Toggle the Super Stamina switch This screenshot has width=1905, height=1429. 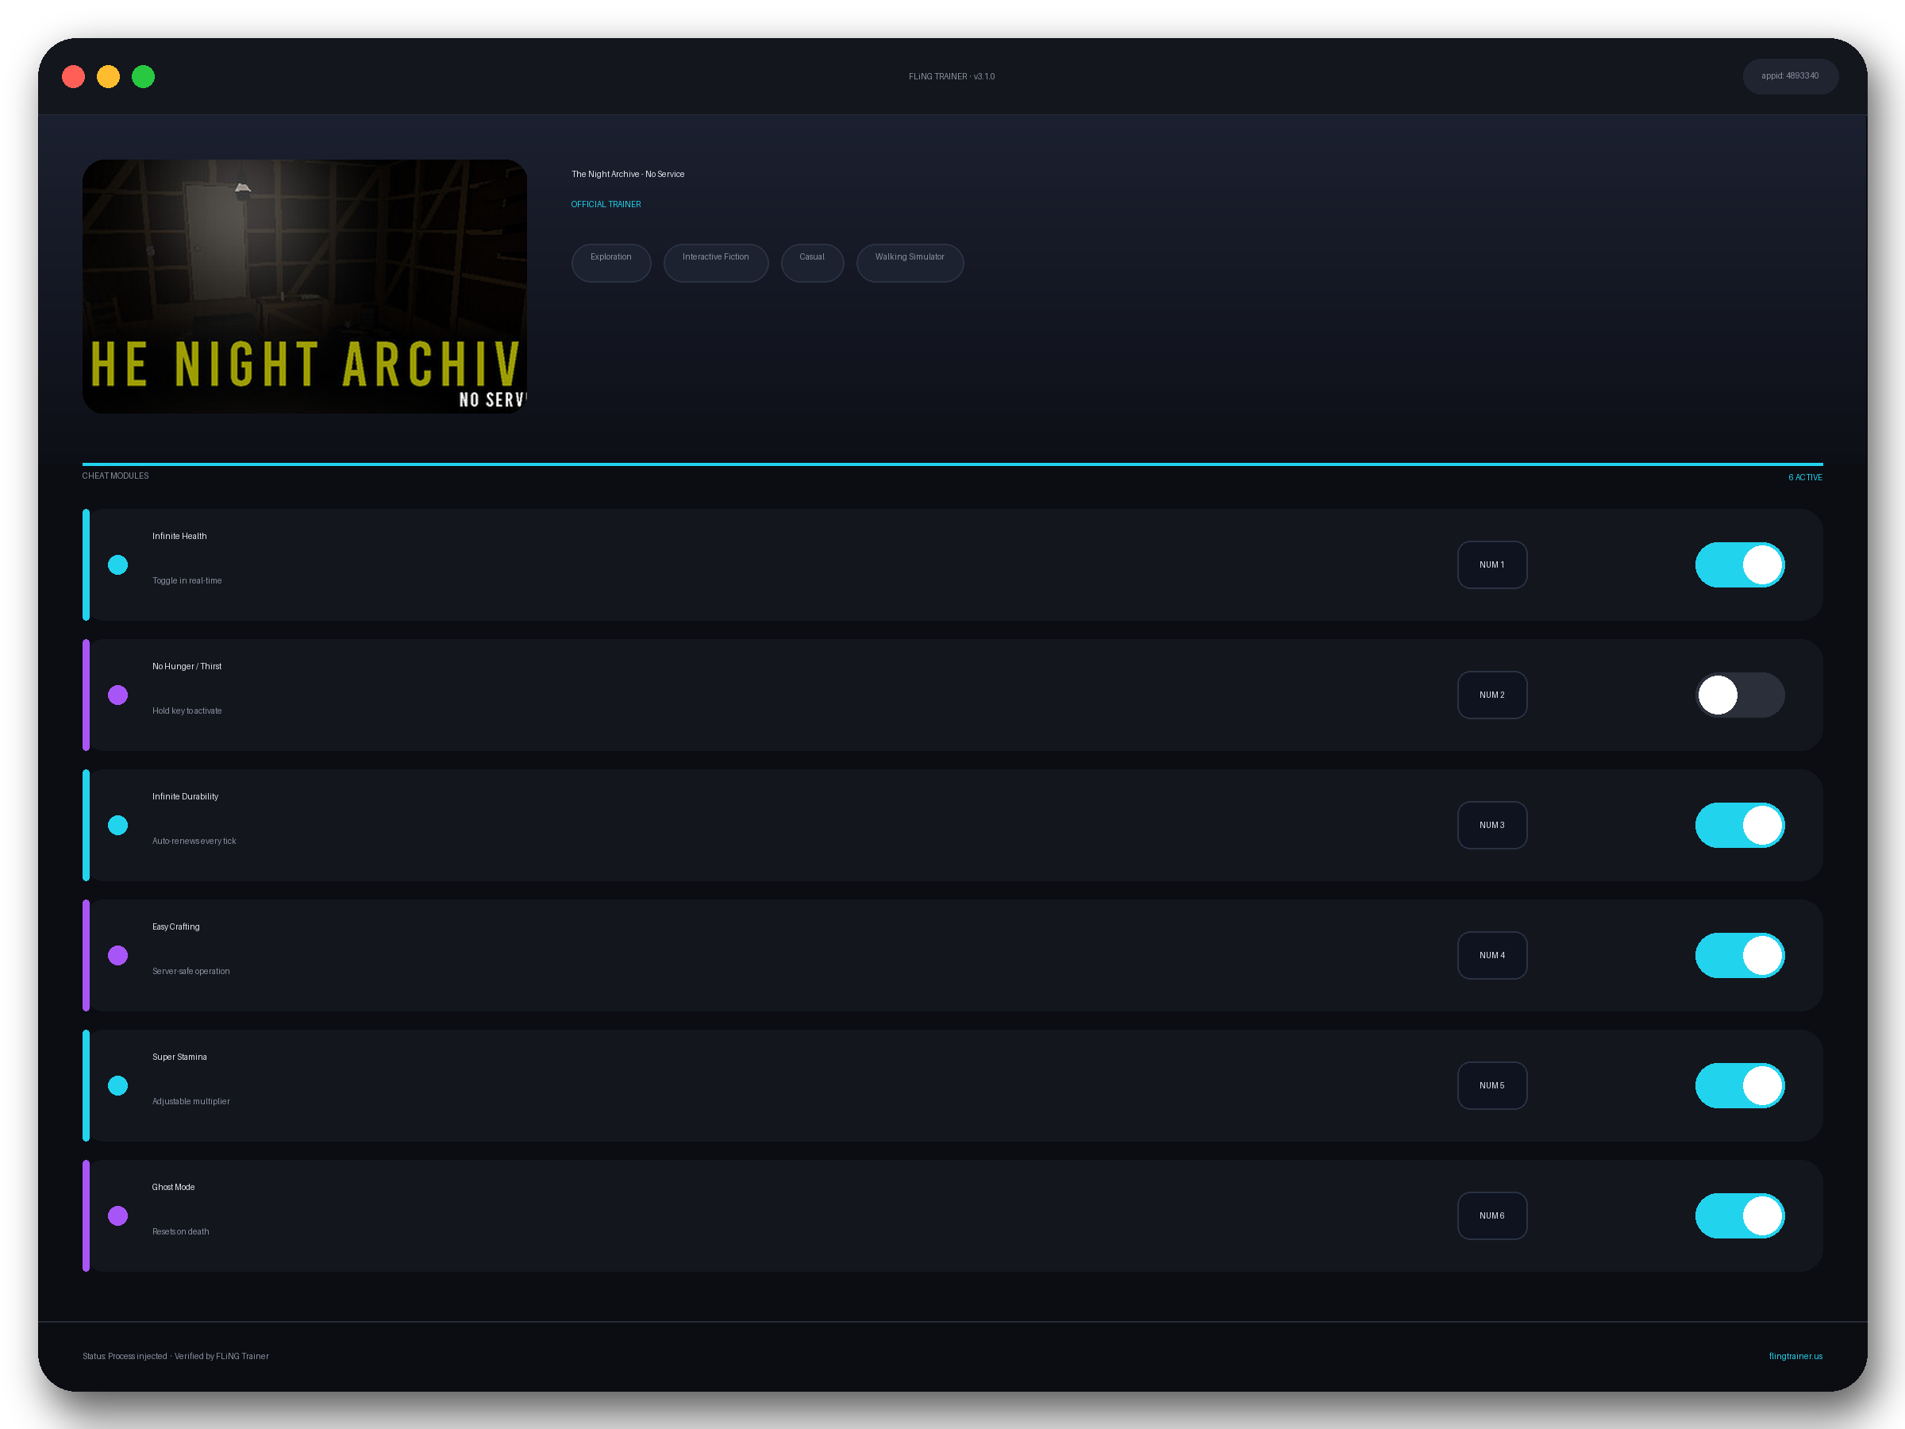[x=1740, y=1085]
